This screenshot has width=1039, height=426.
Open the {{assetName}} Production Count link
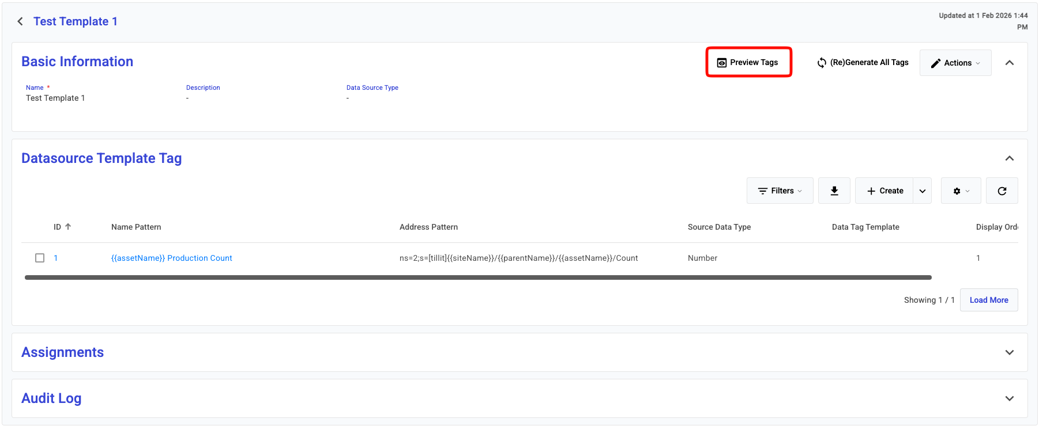171,258
